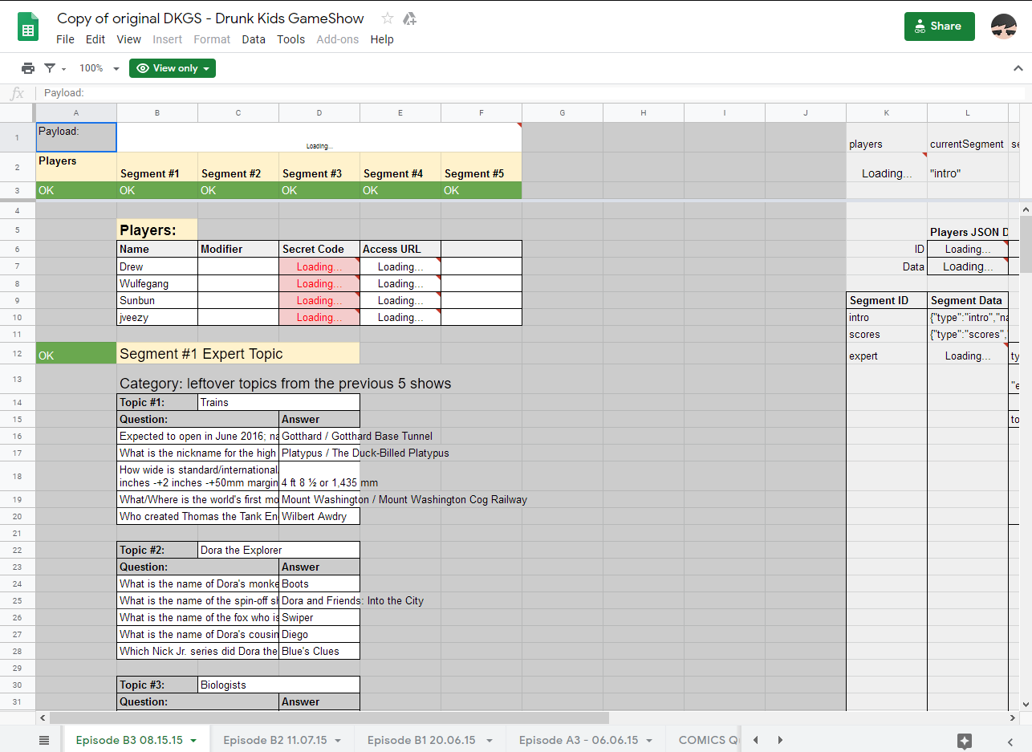Click scroll right arrow of horizontal scrollbar
Viewport: 1032px width, 752px height.
pos(1014,717)
